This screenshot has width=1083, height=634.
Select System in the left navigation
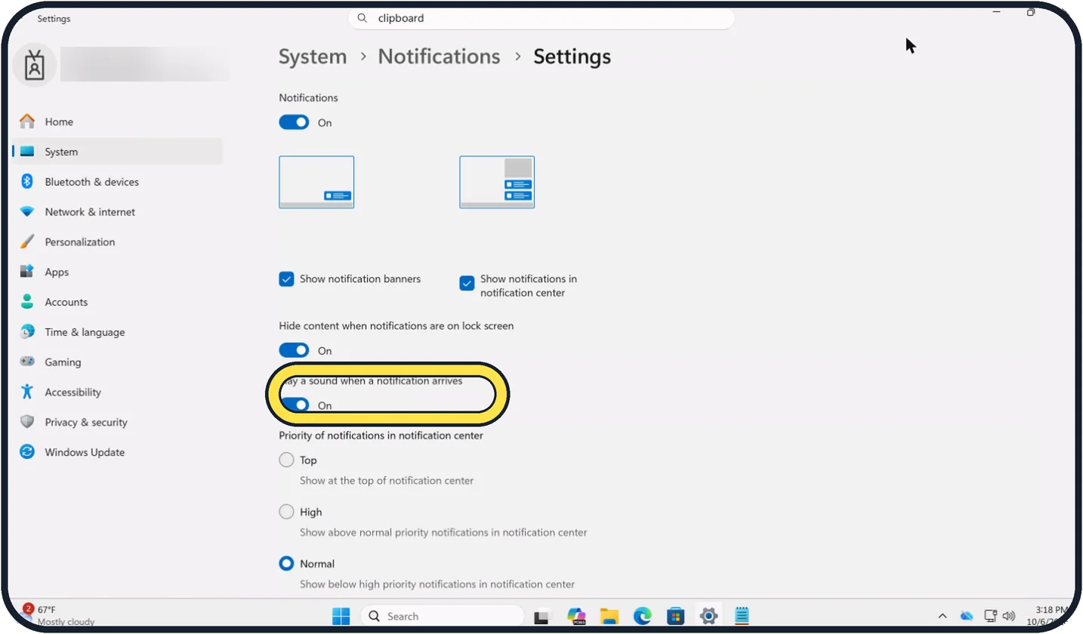point(117,152)
